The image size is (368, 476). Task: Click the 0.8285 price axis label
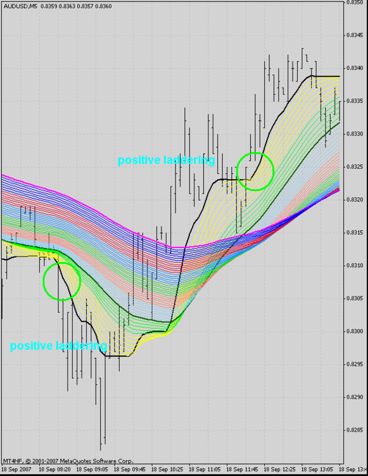click(355, 430)
